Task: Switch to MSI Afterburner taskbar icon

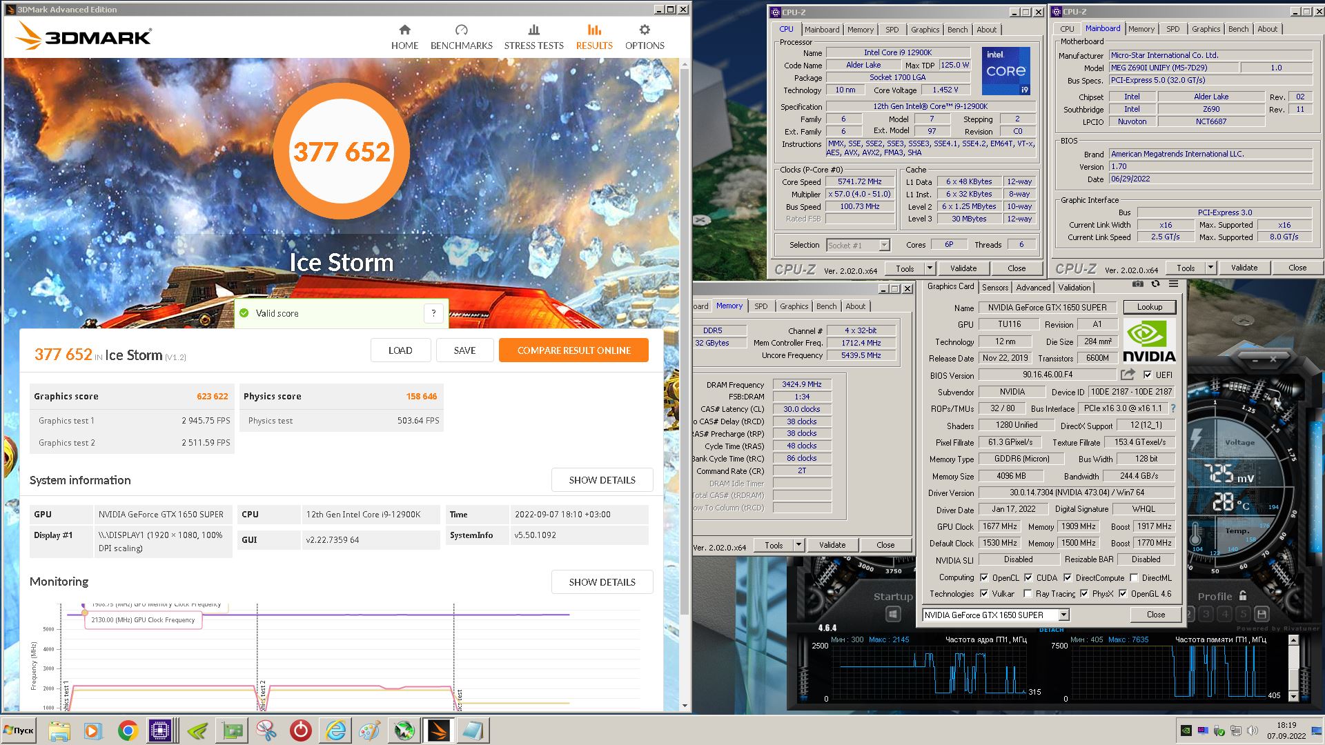Action: (x=404, y=731)
